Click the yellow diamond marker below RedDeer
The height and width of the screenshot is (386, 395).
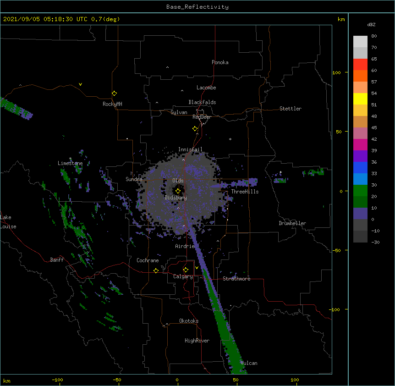pos(195,129)
